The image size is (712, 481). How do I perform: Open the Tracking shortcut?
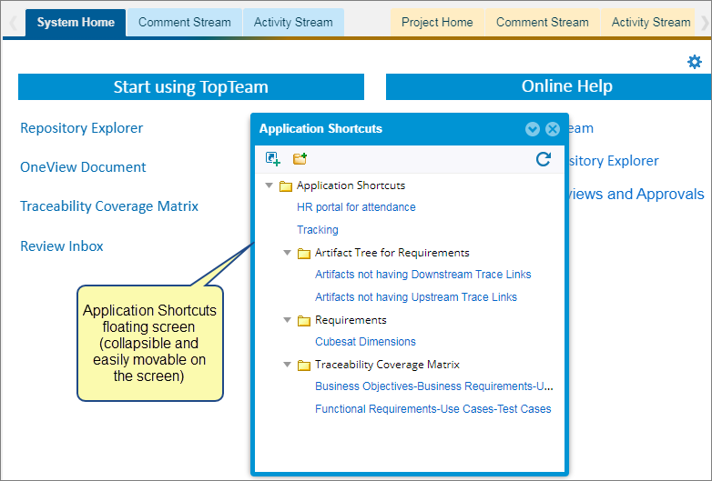coord(318,230)
